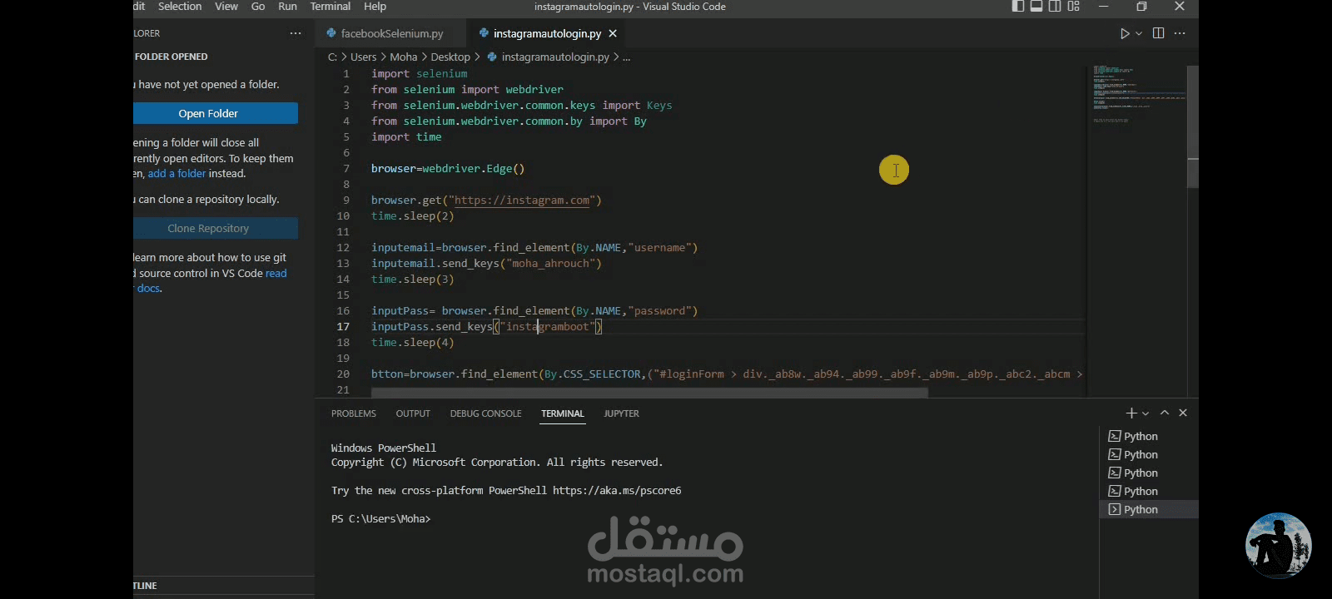Maximize the panel with the up chevron
The image size is (1332, 599).
(x=1165, y=413)
